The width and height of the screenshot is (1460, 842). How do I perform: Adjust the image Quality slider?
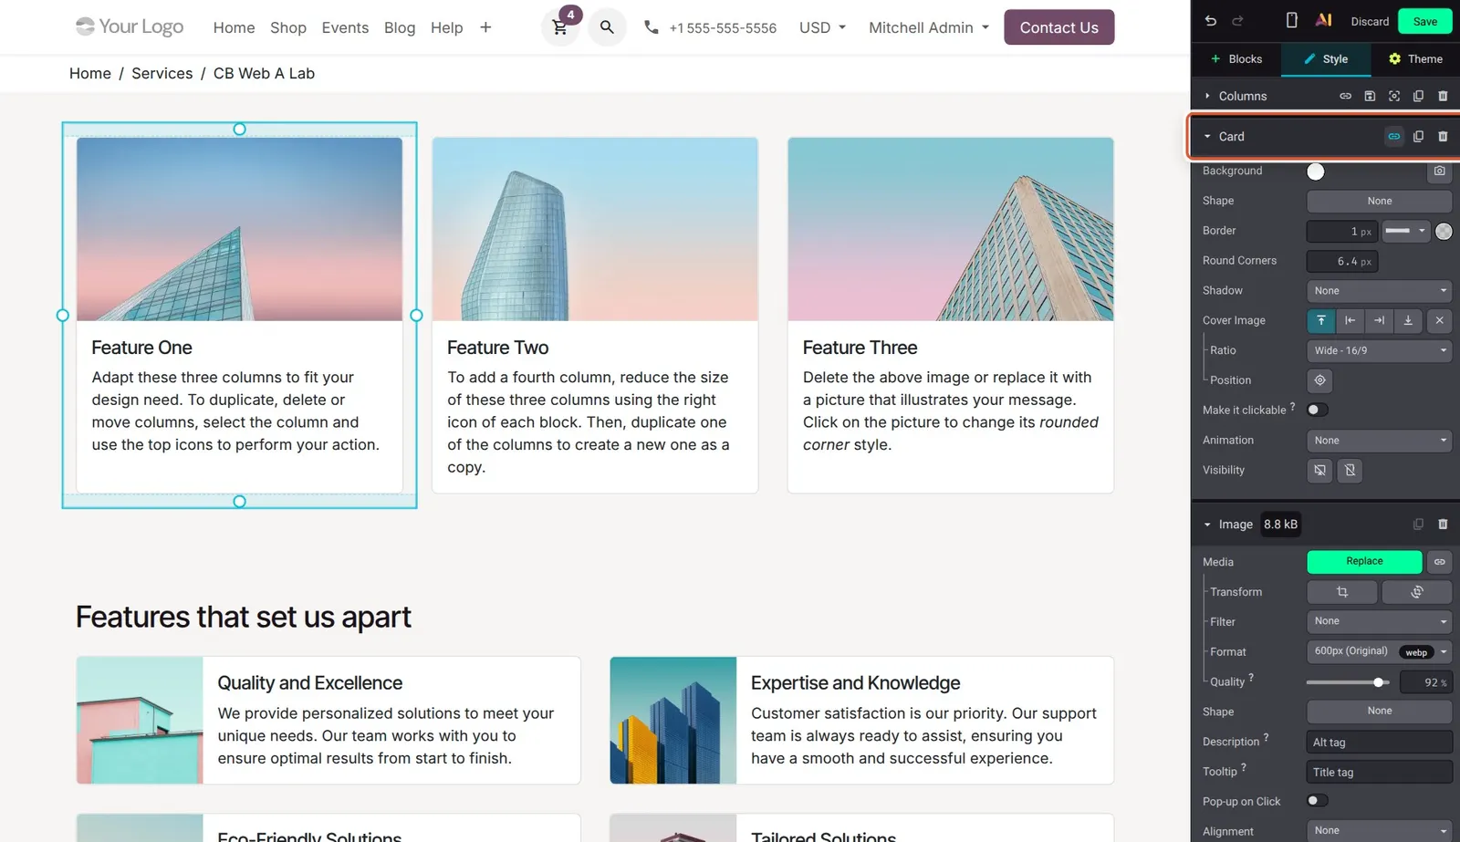(1347, 682)
